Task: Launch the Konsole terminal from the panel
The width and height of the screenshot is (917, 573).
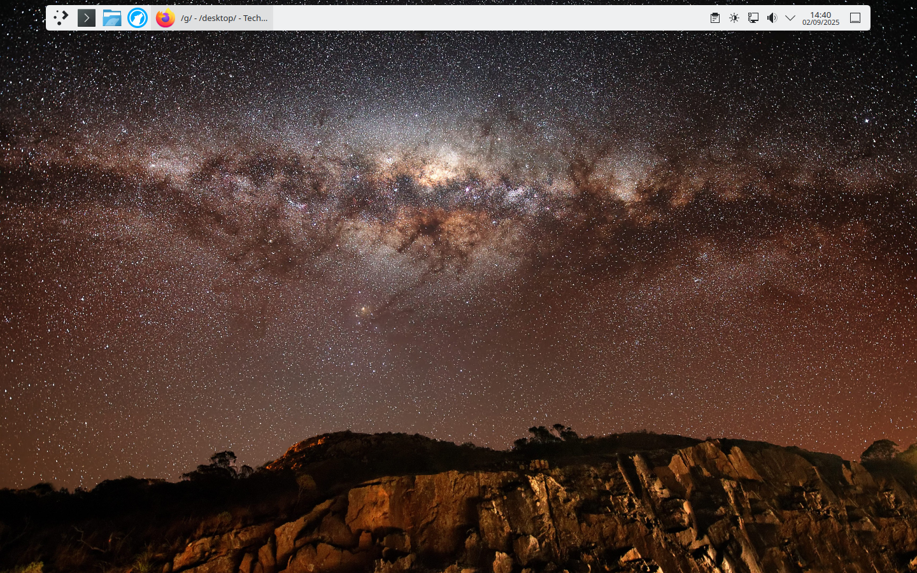Action: tap(87, 18)
